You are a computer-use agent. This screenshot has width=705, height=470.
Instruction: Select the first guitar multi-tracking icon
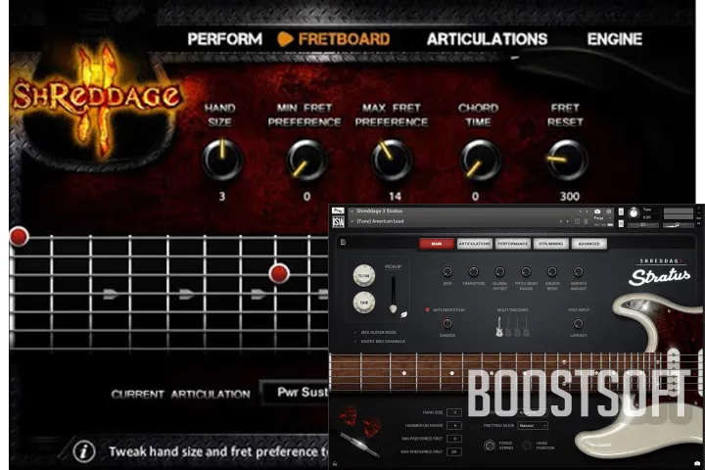click(x=499, y=327)
